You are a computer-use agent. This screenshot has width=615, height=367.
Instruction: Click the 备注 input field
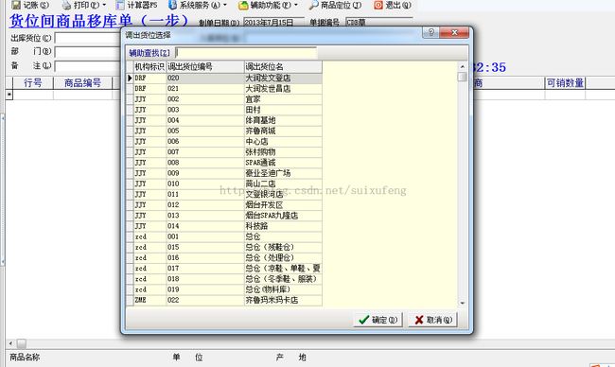tap(87, 66)
